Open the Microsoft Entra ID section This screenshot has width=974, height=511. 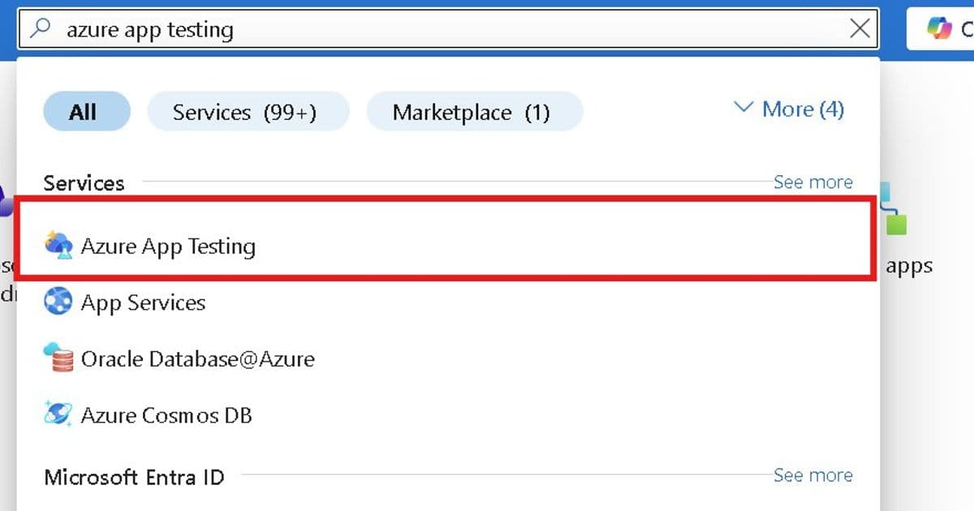[135, 477]
